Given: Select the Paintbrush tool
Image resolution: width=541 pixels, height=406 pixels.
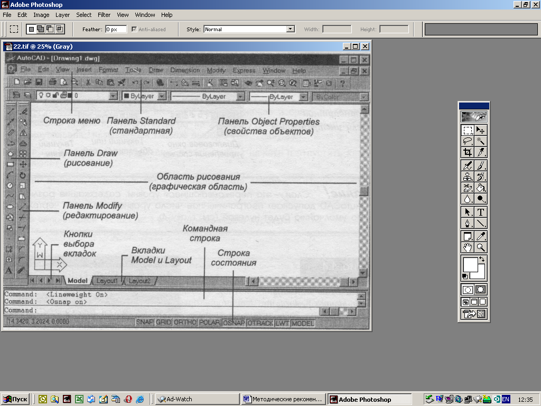Looking at the screenshot, I should pos(480,165).
